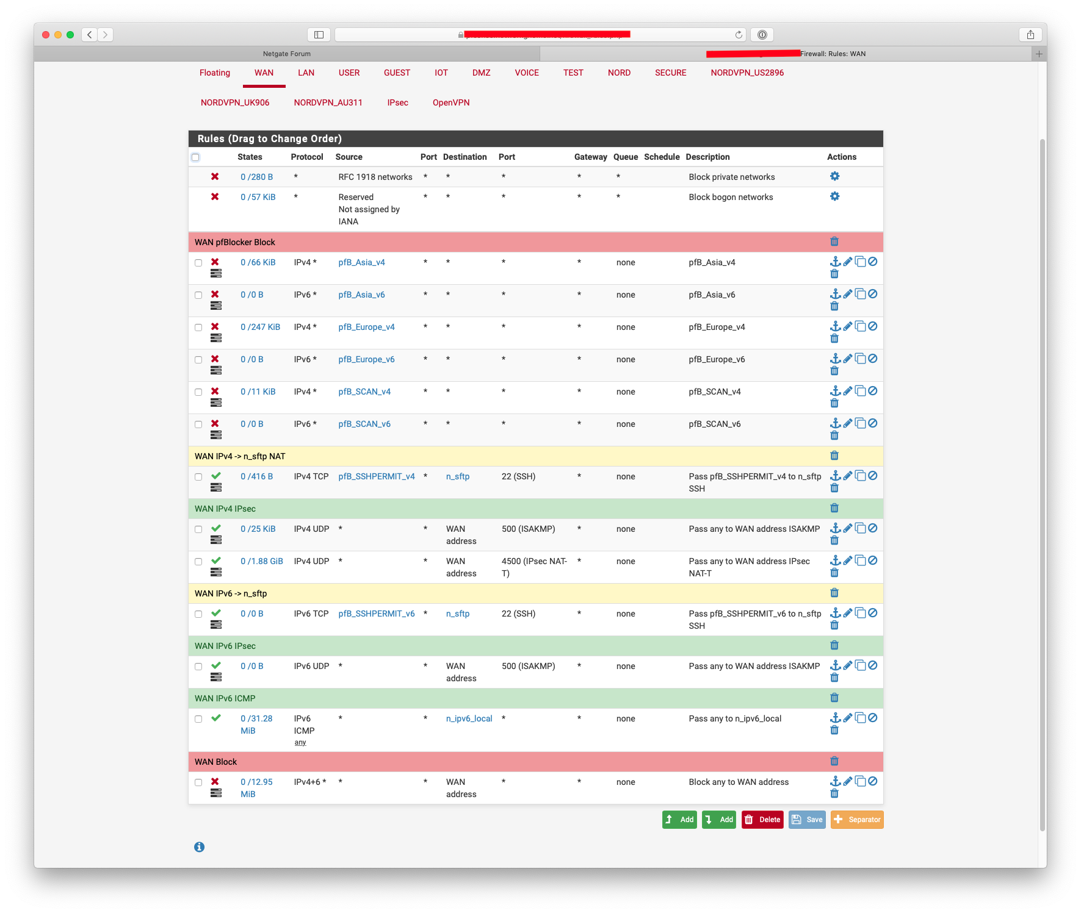
Task: Edit the IPsec NAT-T 4500 rule
Action: (848, 560)
